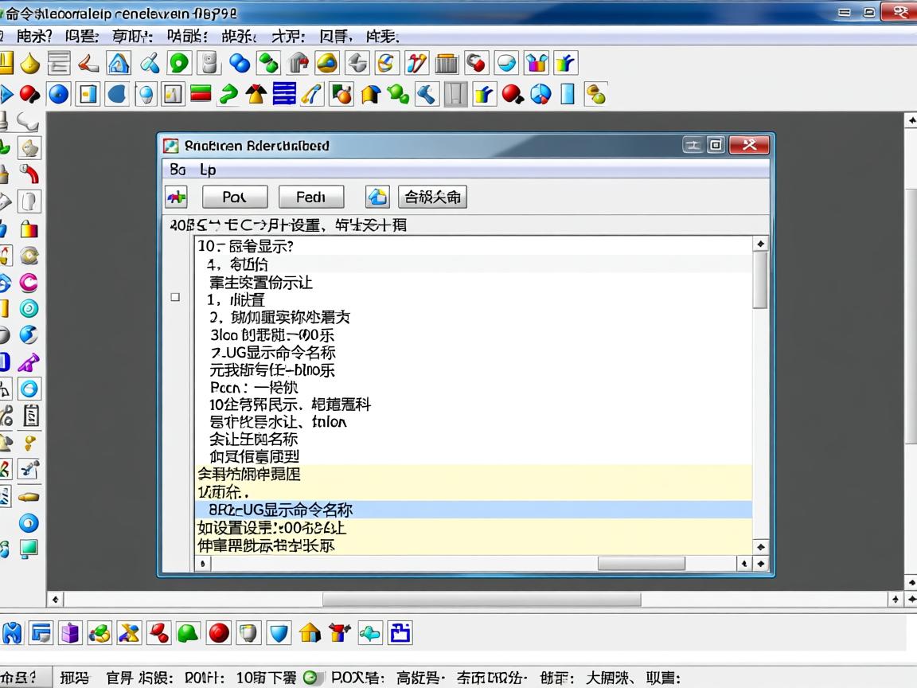Activate the wrench tool on the second toolbar row
The height and width of the screenshot is (688, 917).
[x=427, y=94]
